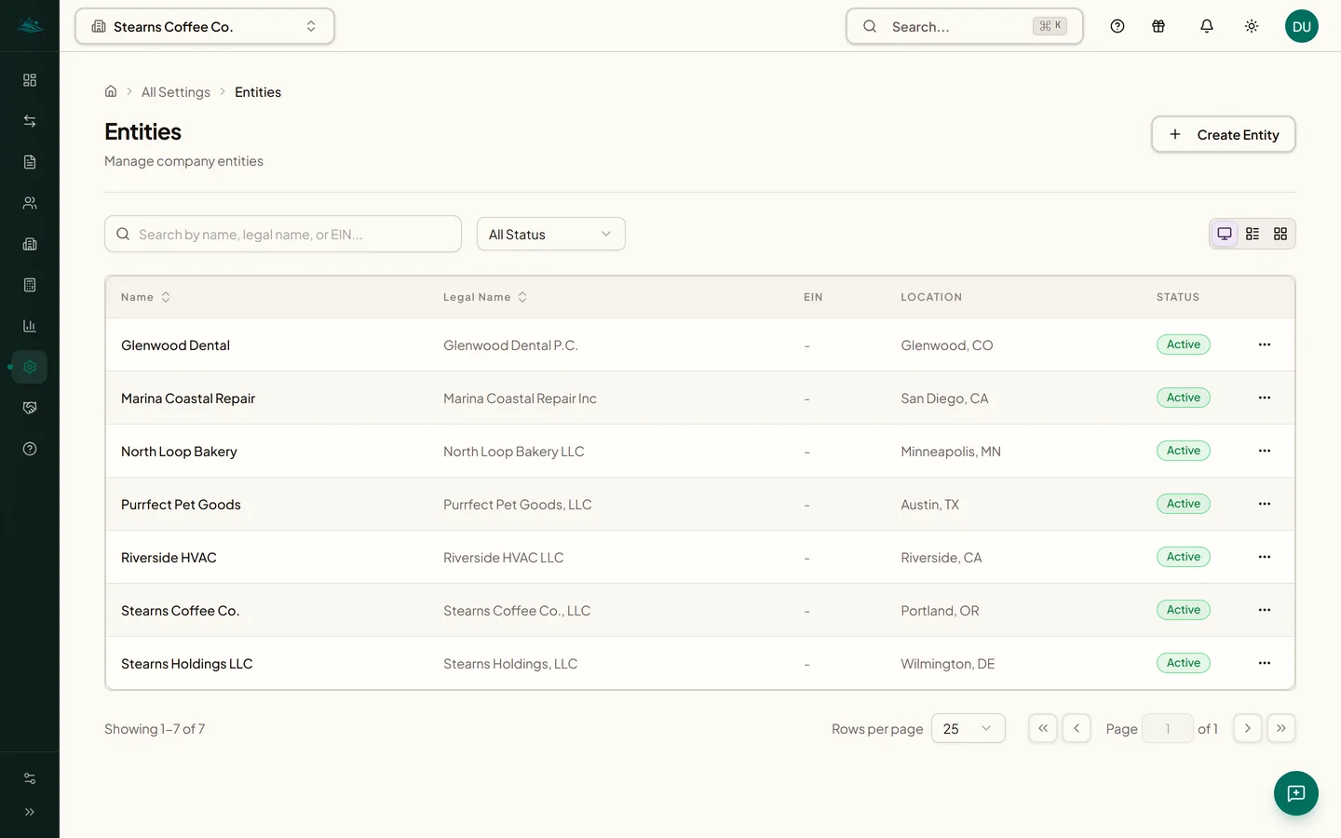Click Marina Coastal Repair entity name
The height and width of the screenshot is (838, 1341).
click(188, 399)
